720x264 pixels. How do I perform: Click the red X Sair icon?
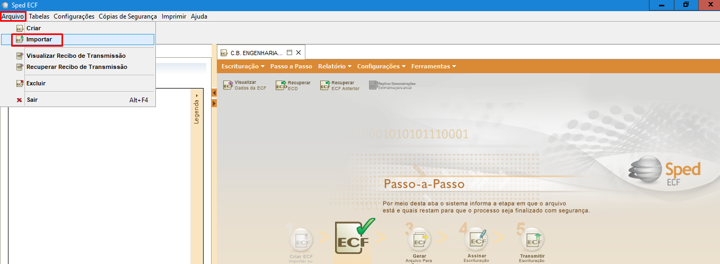click(x=20, y=100)
